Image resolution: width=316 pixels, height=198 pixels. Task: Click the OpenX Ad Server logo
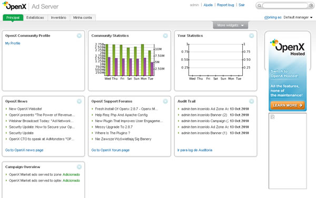click(x=30, y=6)
